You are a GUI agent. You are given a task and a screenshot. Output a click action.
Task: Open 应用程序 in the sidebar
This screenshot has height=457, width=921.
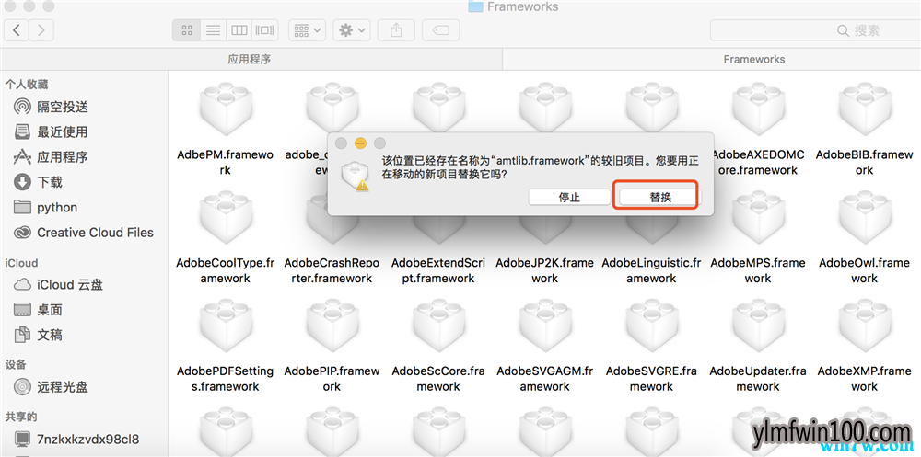pos(52,157)
